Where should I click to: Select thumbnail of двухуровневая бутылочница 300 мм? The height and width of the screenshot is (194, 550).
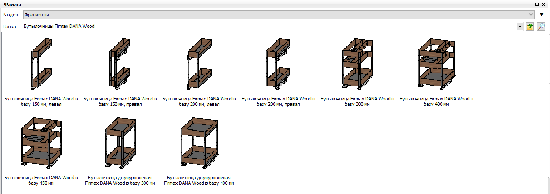(x=120, y=143)
